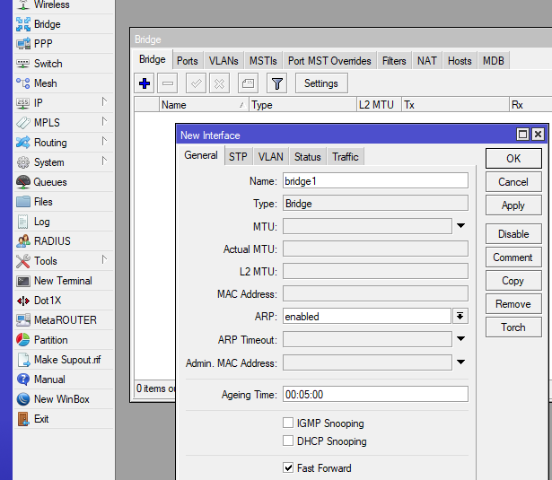Uncheck the Fast Forward checkbox

coord(289,468)
